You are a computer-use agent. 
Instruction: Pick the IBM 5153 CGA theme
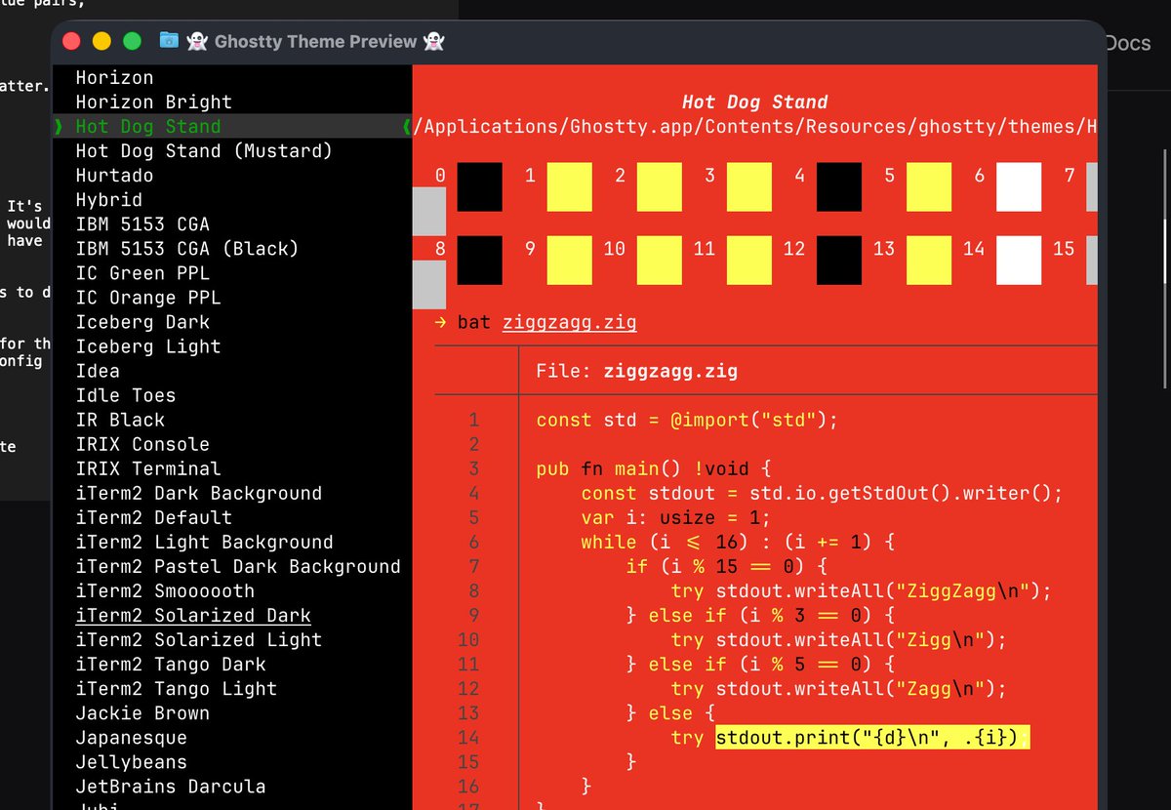point(142,223)
